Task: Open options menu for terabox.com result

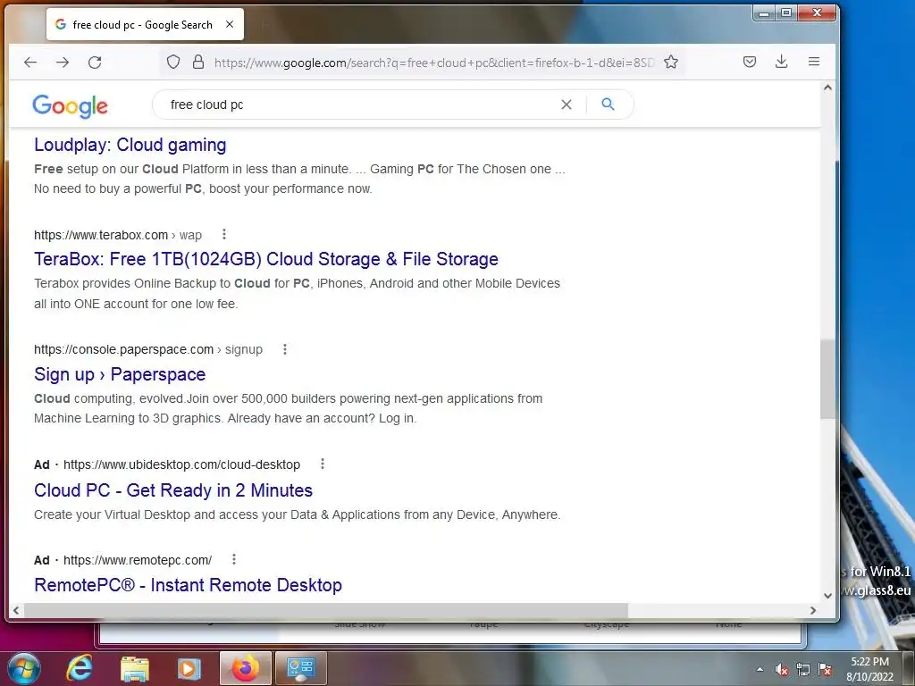Action: tap(224, 235)
